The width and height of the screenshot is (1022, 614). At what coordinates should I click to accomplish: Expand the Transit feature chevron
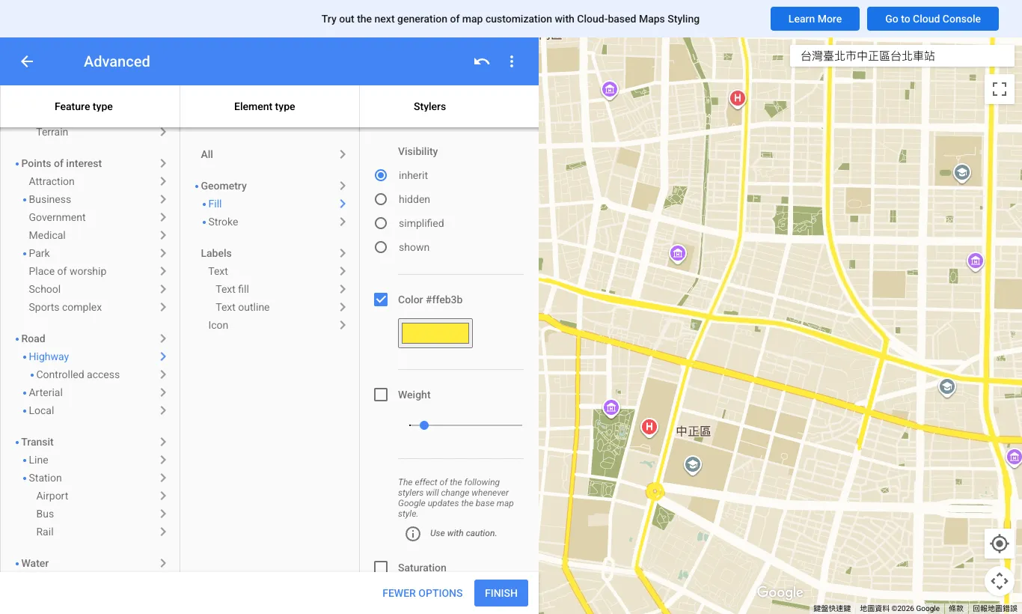click(163, 442)
